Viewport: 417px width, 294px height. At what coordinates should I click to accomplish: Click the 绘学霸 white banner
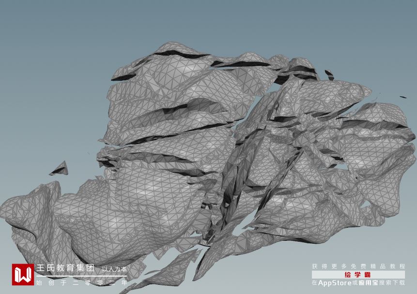click(x=358, y=275)
